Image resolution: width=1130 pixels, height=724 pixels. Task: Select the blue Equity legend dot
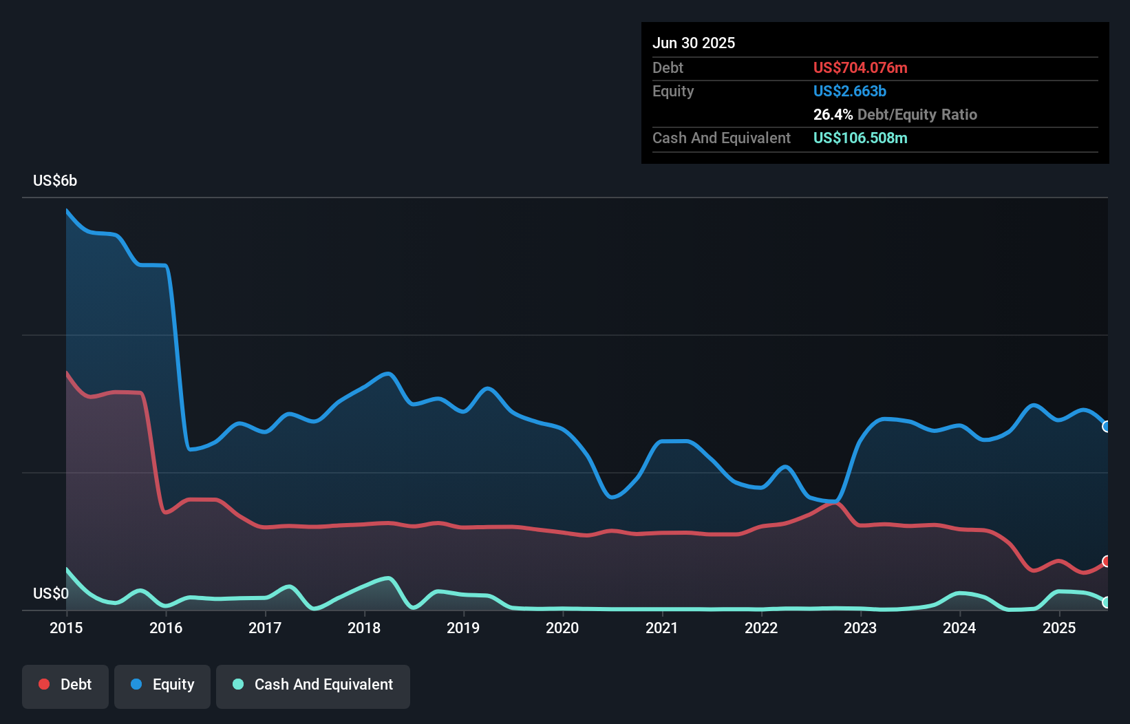[x=138, y=684]
